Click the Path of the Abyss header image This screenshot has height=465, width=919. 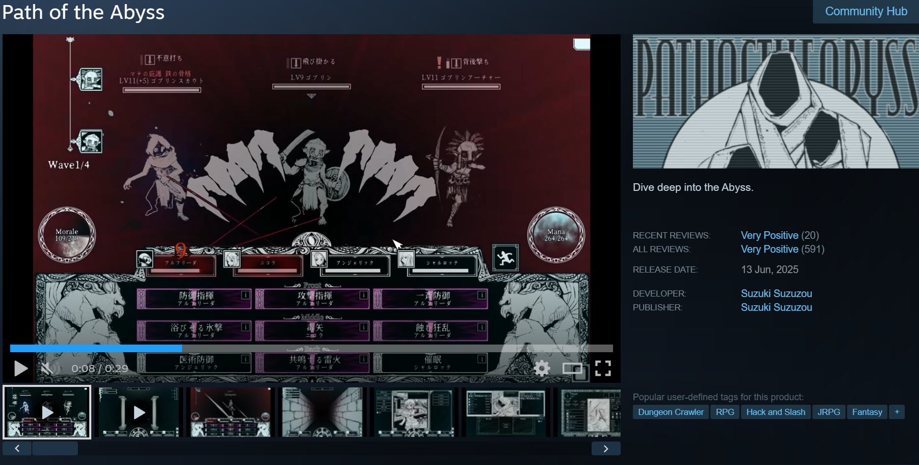click(776, 101)
